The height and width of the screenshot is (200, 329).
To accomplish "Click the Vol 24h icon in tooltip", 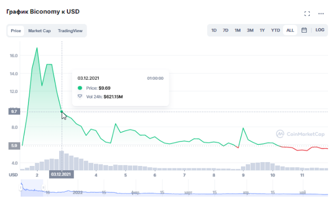I will click(x=80, y=96).
